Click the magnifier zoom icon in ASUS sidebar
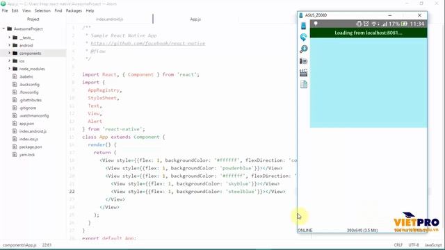Viewport: 445px width, 250px height. [x=303, y=49]
